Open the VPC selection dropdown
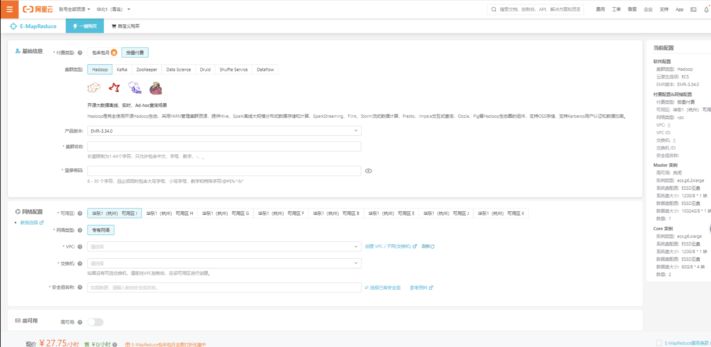The image size is (711, 347). point(224,247)
